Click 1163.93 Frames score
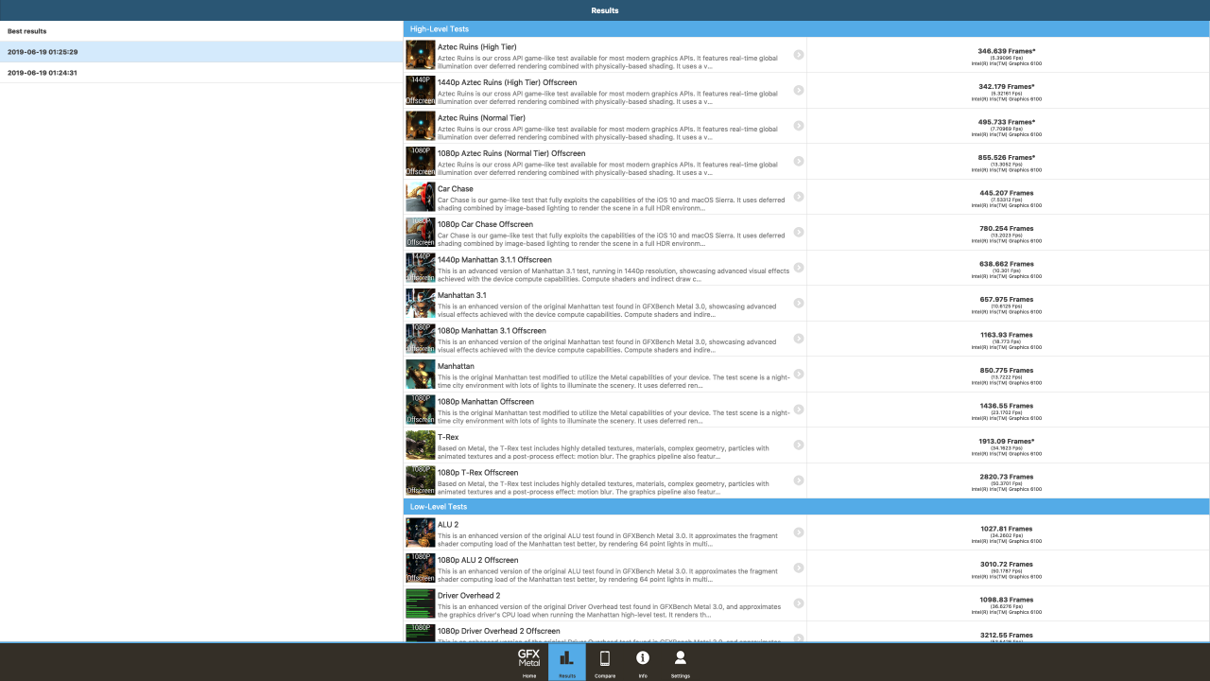 (1006, 335)
